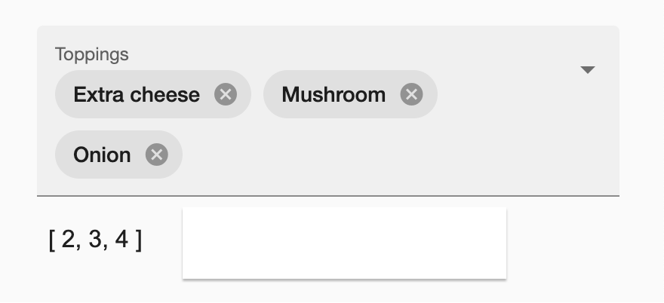Open the Toppings dropdown arrow
The height and width of the screenshot is (303, 664).
(x=587, y=70)
